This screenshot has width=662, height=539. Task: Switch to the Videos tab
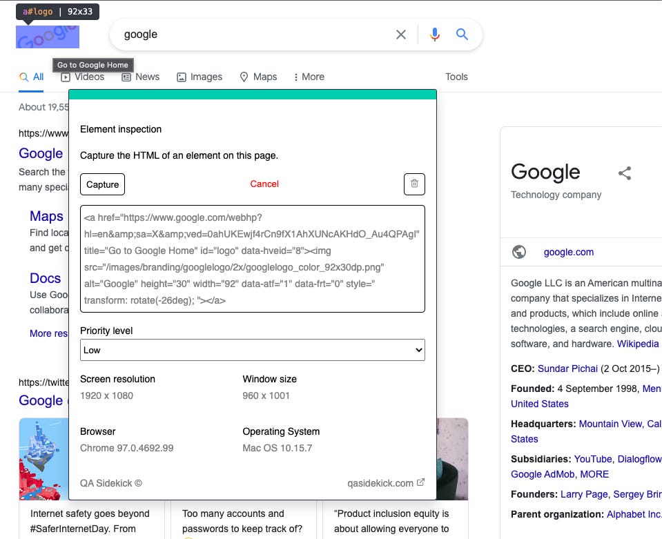click(83, 77)
